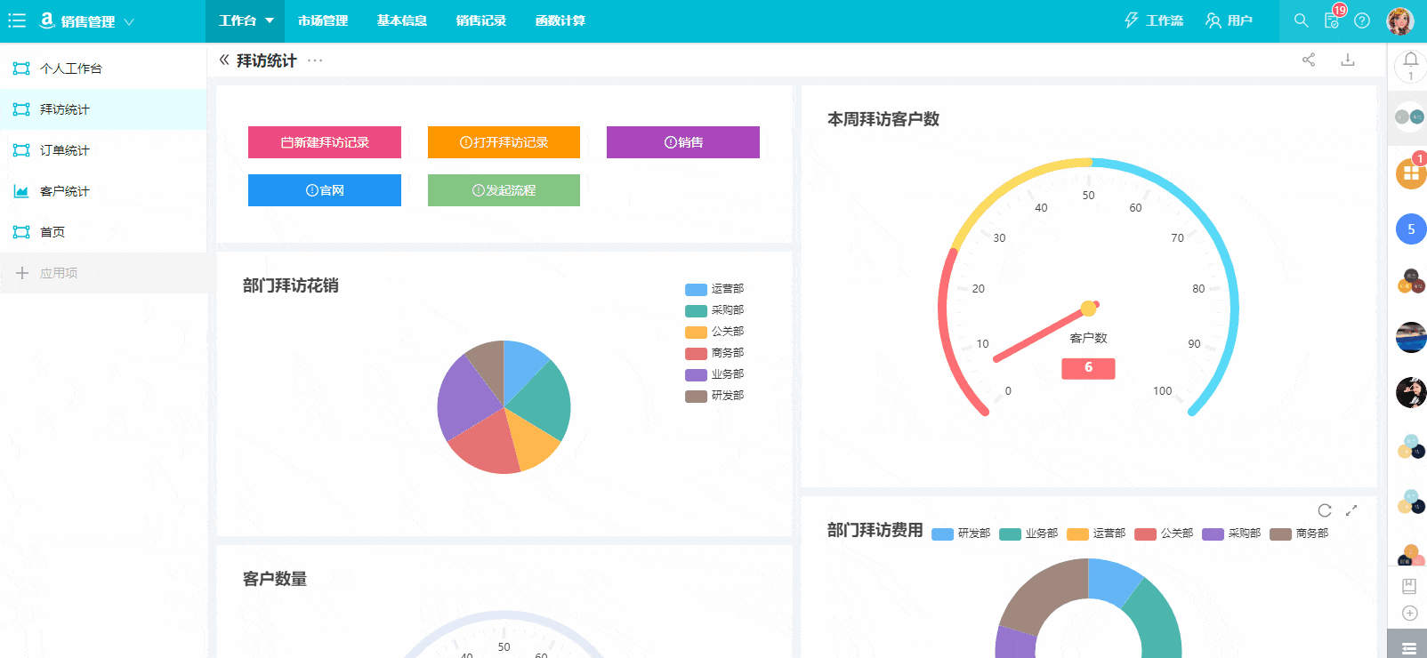Open the 工作台 dropdown in top navigation
Image resolution: width=1427 pixels, height=658 pixels.
(x=246, y=20)
